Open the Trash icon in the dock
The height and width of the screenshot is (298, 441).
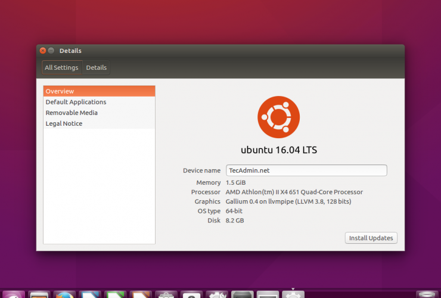tap(427, 294)
